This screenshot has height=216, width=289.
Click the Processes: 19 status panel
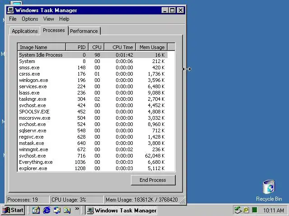click(x=28, y=200)
